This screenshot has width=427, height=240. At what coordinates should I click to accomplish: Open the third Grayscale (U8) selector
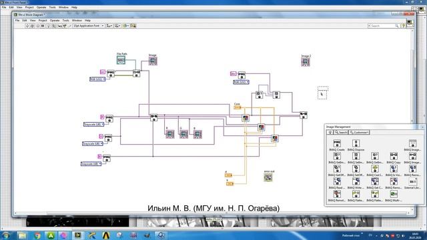91,164
